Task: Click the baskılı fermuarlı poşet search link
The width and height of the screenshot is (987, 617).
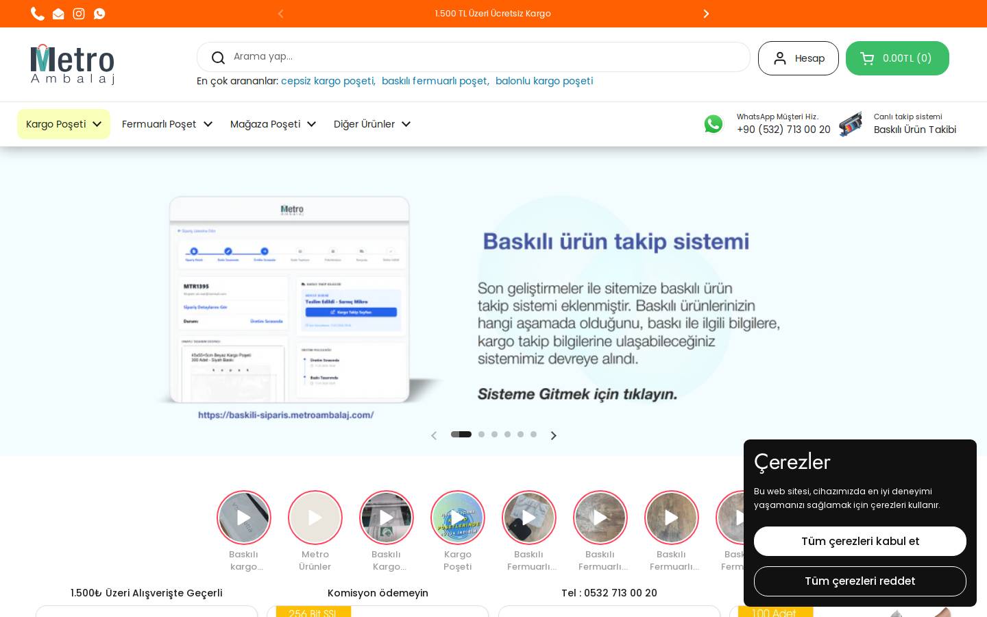Action: coord(435,81)
